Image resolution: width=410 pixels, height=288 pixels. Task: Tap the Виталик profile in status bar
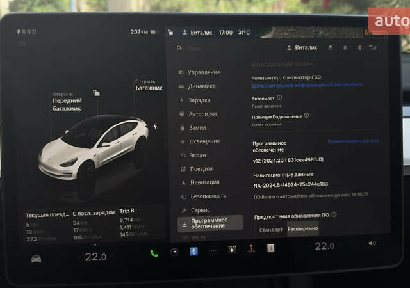tap(197, 33)
